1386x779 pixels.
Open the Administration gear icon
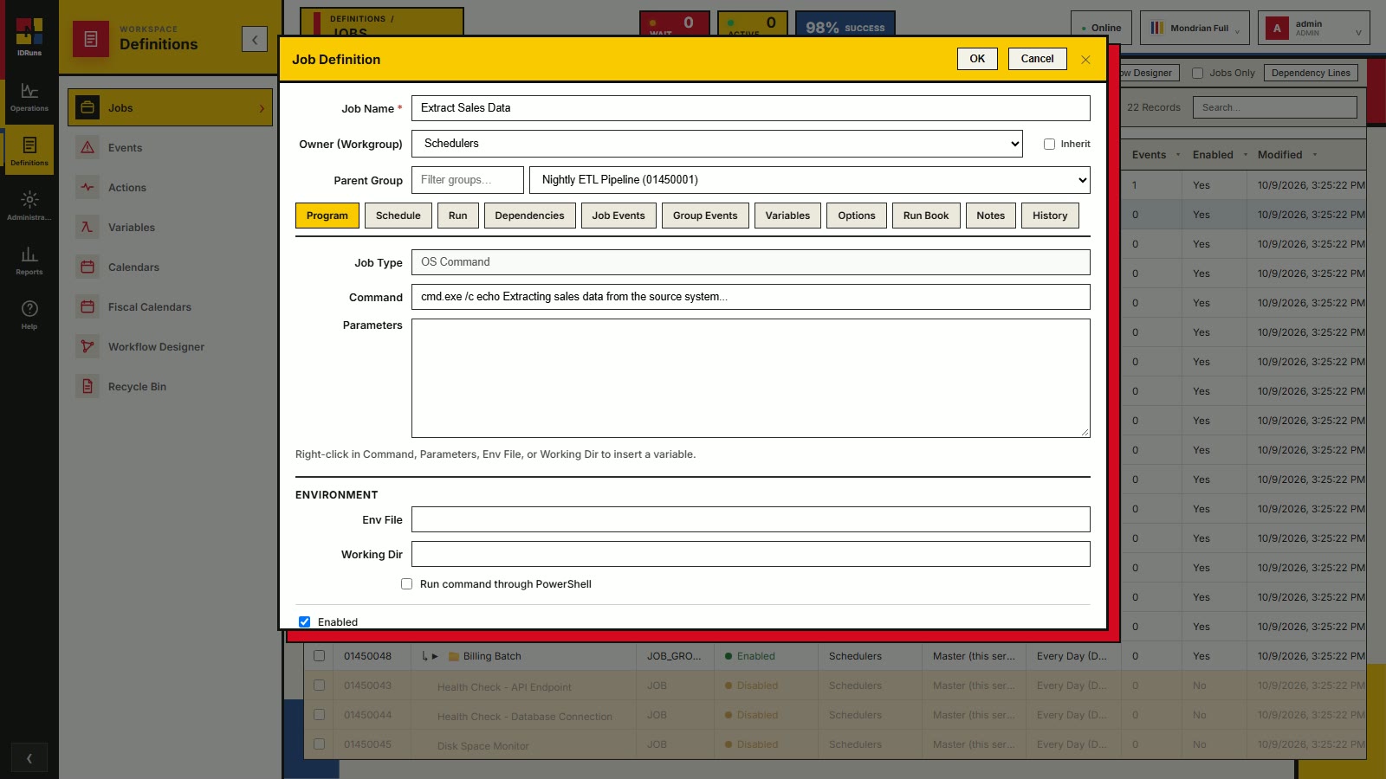[x=29, y=200]
